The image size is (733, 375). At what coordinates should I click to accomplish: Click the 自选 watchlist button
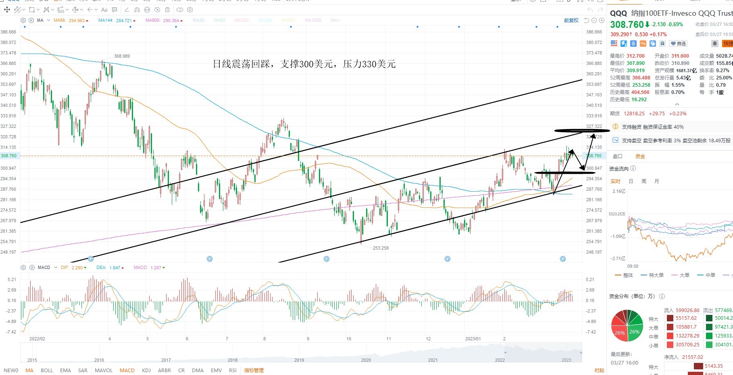pyautogui.click(x=678, y=44)
